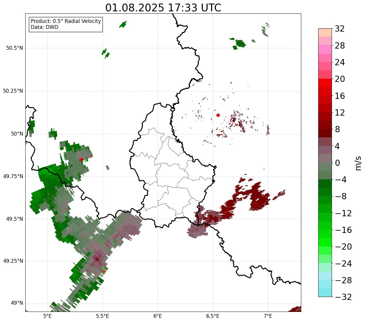Click the colorbar tick label −12
365x322 pixels.
(x=343, y=213)
